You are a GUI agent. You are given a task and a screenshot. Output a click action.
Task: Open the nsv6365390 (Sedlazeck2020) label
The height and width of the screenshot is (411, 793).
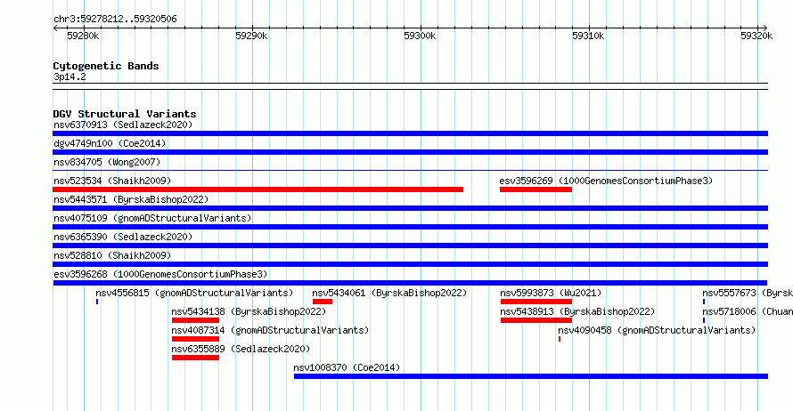(x=123, y=237)
